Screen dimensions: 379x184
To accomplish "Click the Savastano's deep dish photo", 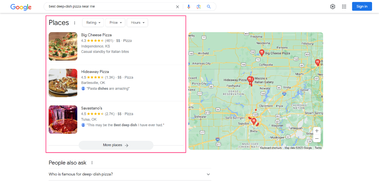I will coord(63,120).
